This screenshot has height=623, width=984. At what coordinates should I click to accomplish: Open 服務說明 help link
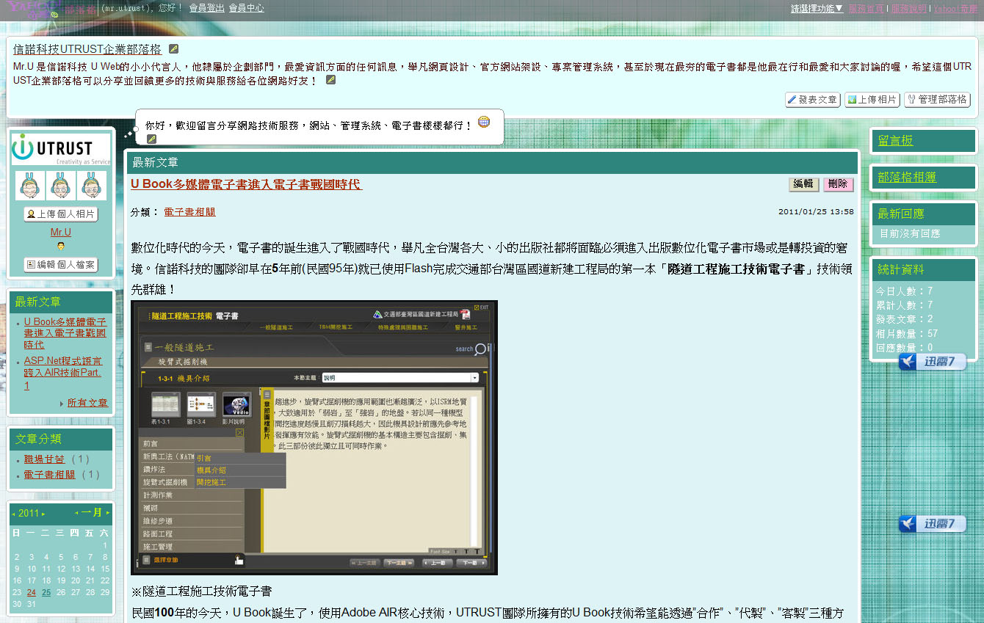[909, 9]
